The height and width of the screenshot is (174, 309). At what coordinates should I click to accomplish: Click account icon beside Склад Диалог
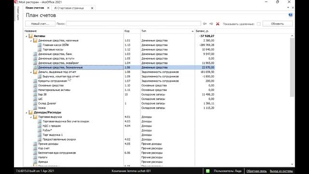(35, 103)
